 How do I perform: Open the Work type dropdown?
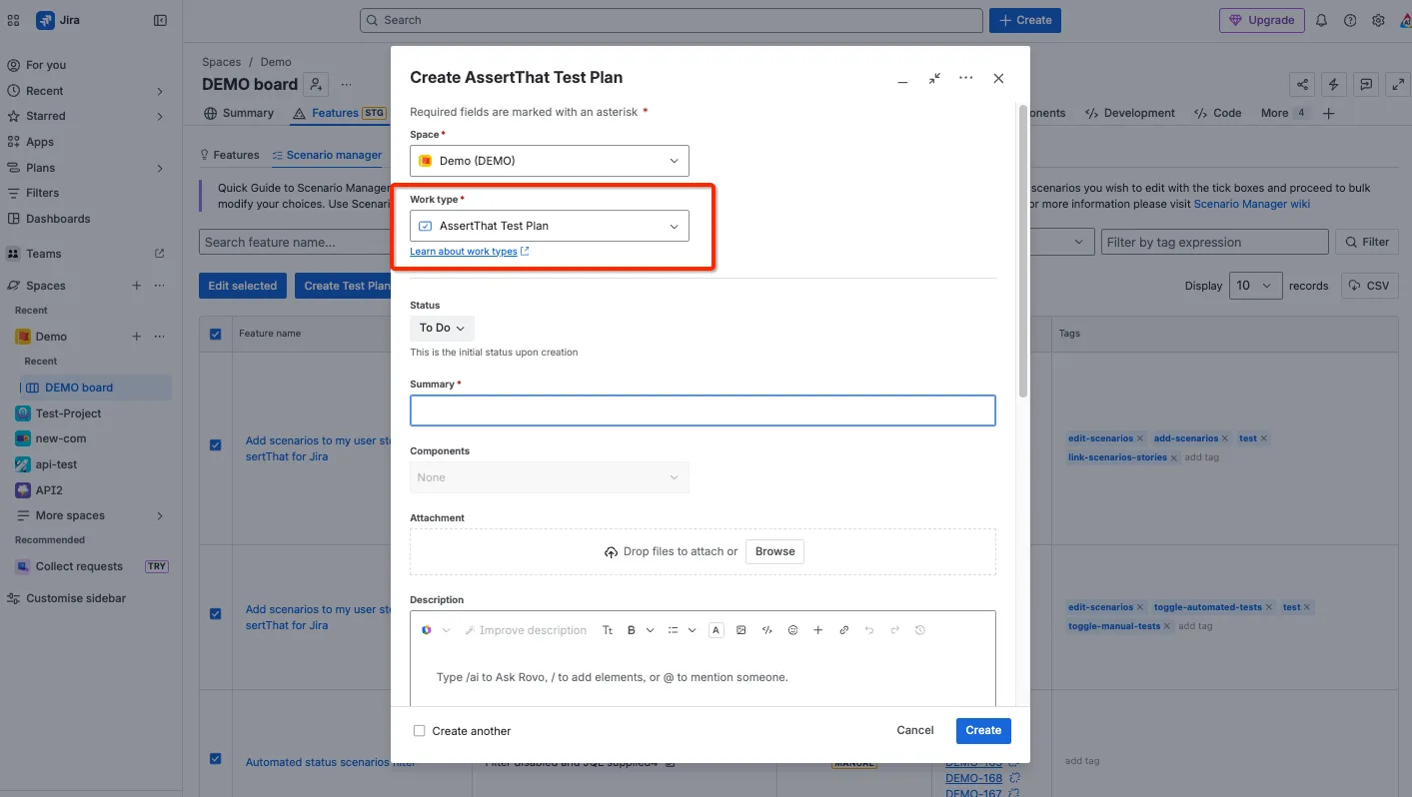(550, 226)
